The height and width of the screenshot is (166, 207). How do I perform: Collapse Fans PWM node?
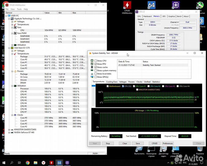pos(12,33)
